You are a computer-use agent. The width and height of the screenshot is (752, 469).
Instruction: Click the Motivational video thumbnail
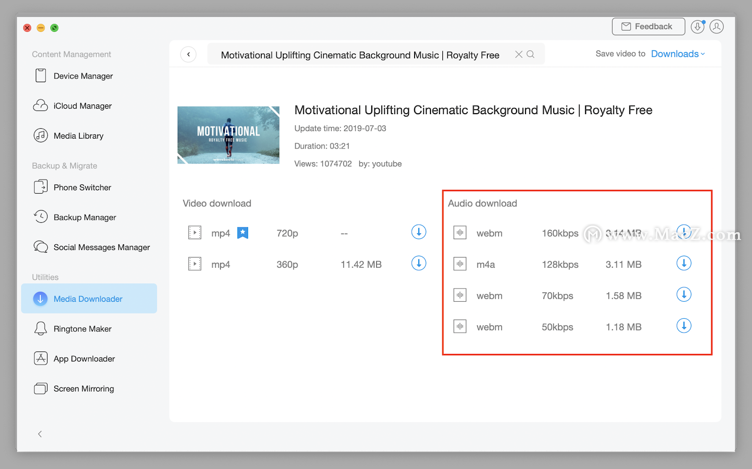[x=228, y=135]
